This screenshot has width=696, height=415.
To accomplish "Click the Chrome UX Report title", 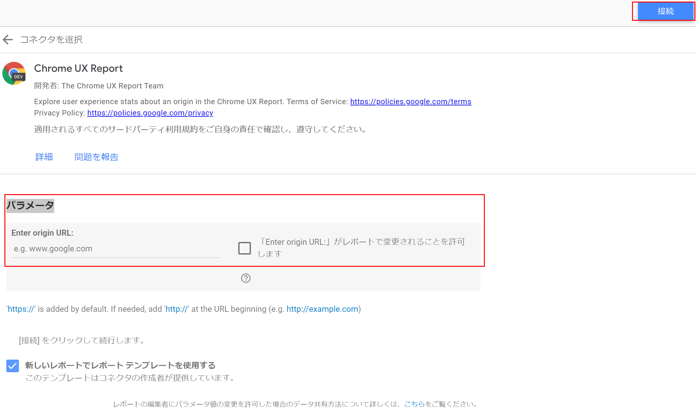I will click(x=78, y=68).
